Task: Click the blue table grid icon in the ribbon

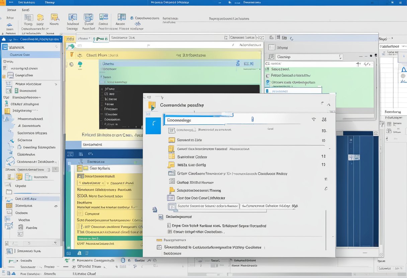Action: 121,17
